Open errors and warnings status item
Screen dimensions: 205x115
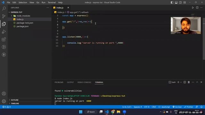(6, 107)
